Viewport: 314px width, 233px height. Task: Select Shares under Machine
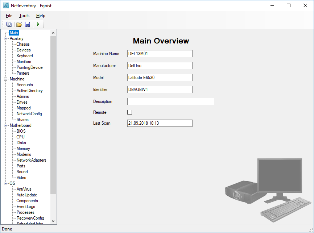(x=22, y=120)
